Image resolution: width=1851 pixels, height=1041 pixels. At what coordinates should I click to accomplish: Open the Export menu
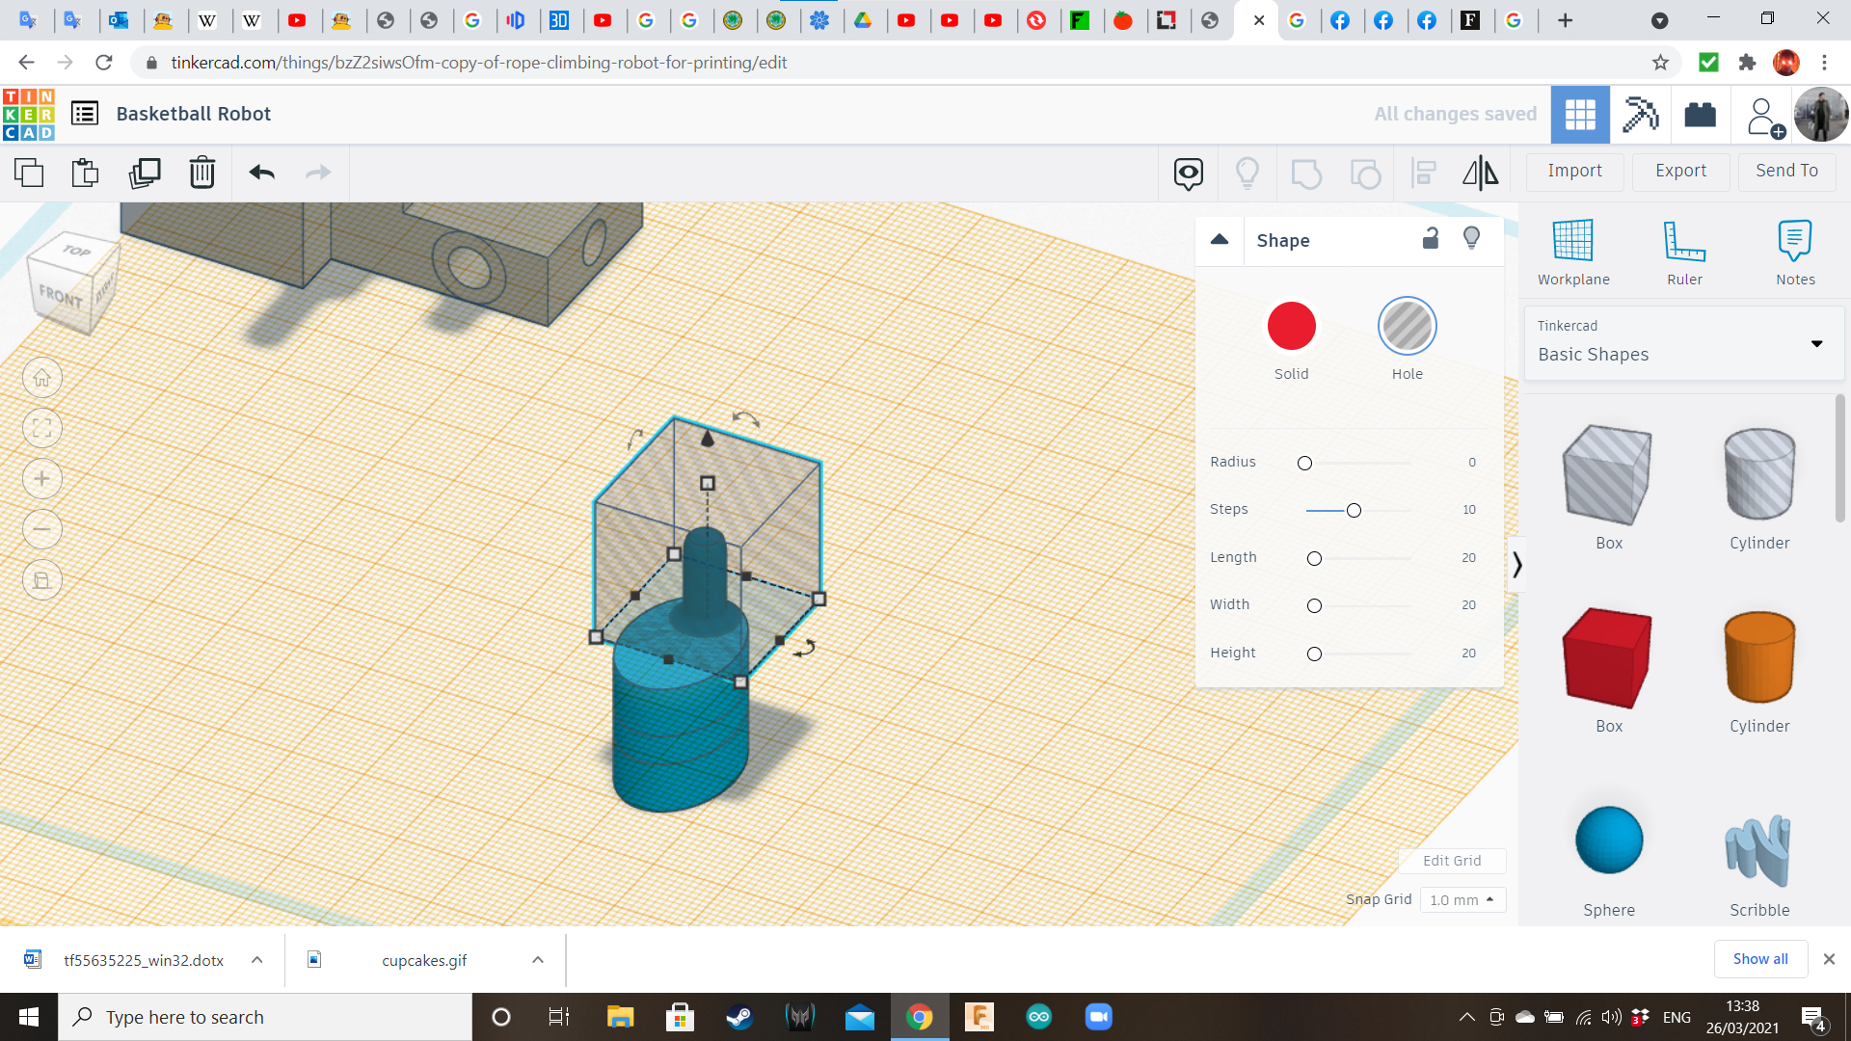coord(1680,171)
